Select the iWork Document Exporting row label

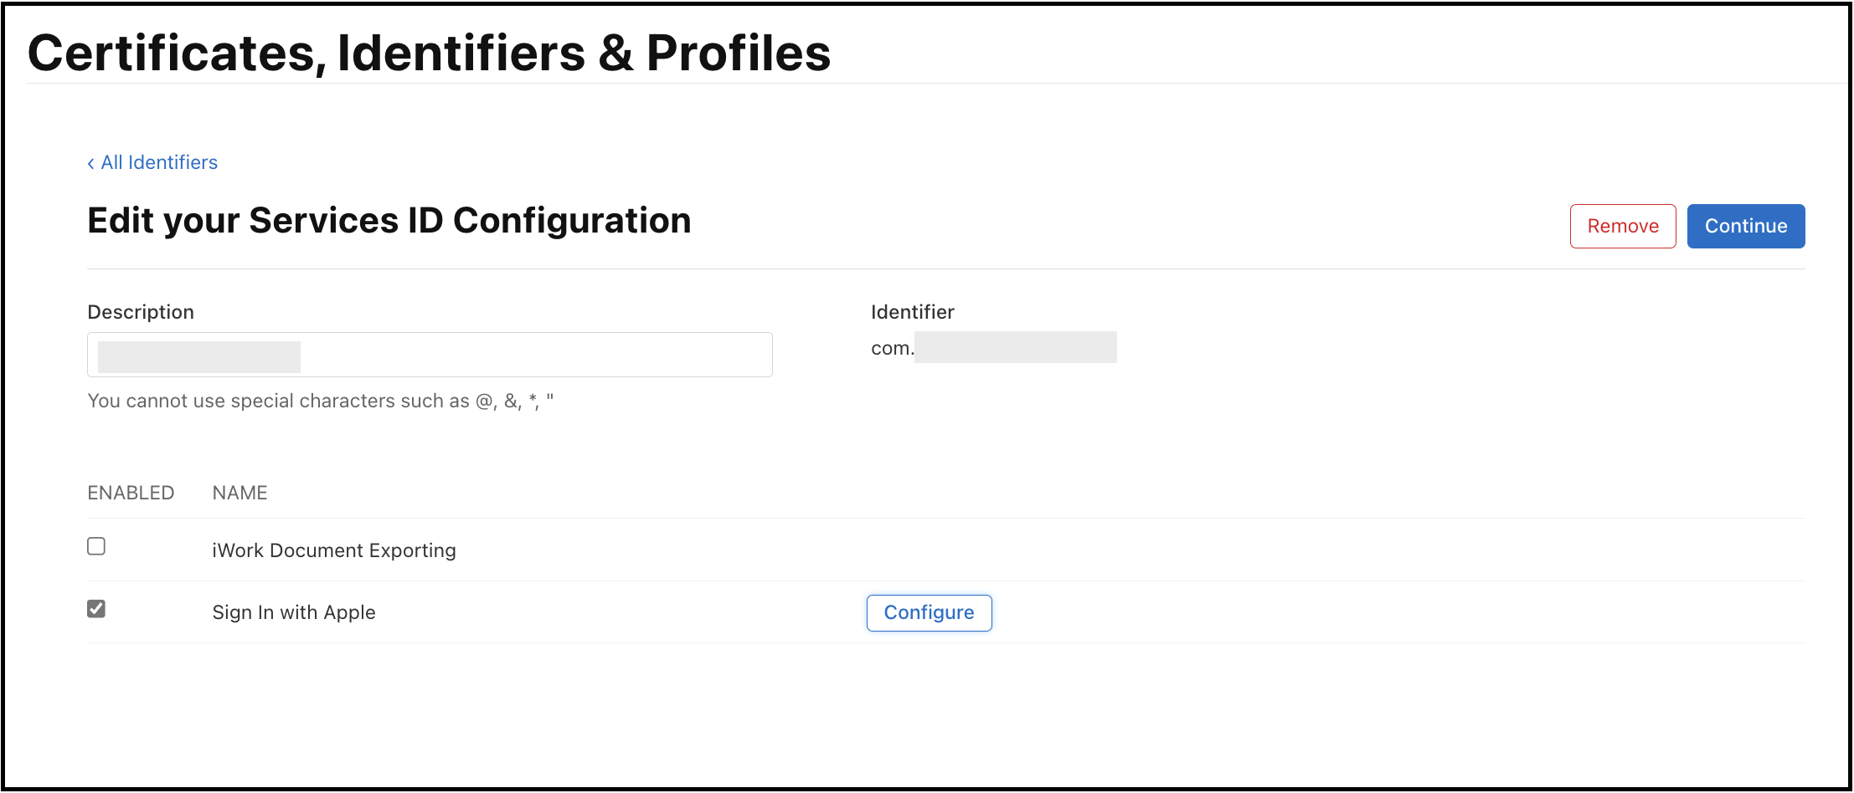[x=333, y=550]
